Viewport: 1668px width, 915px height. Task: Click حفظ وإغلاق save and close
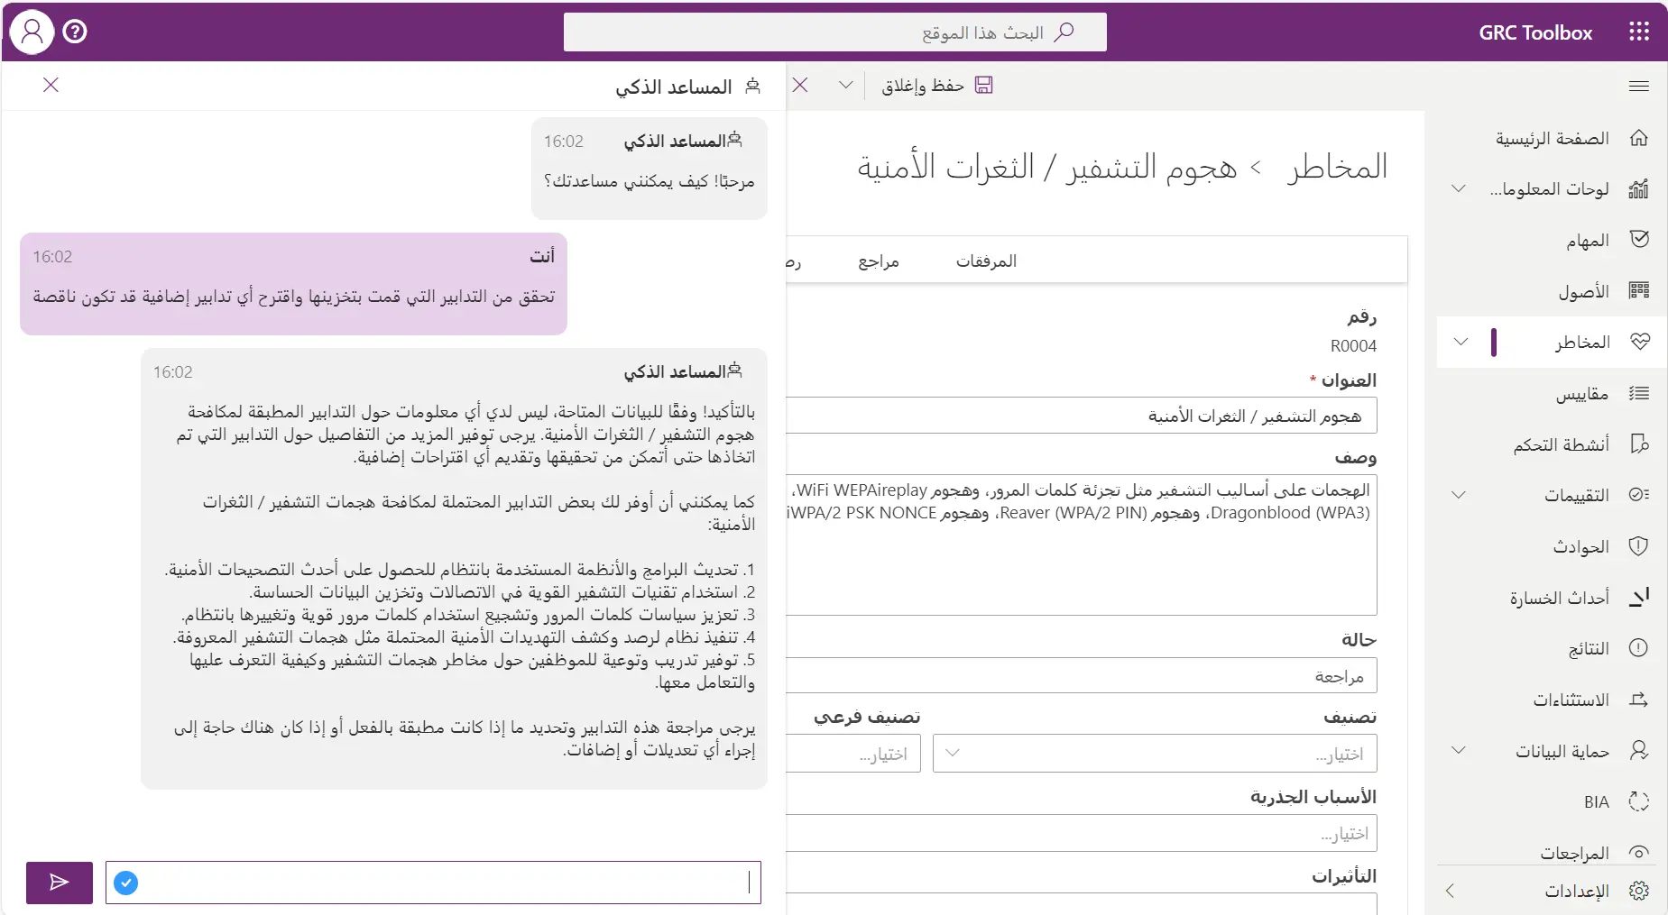[923, 86]
